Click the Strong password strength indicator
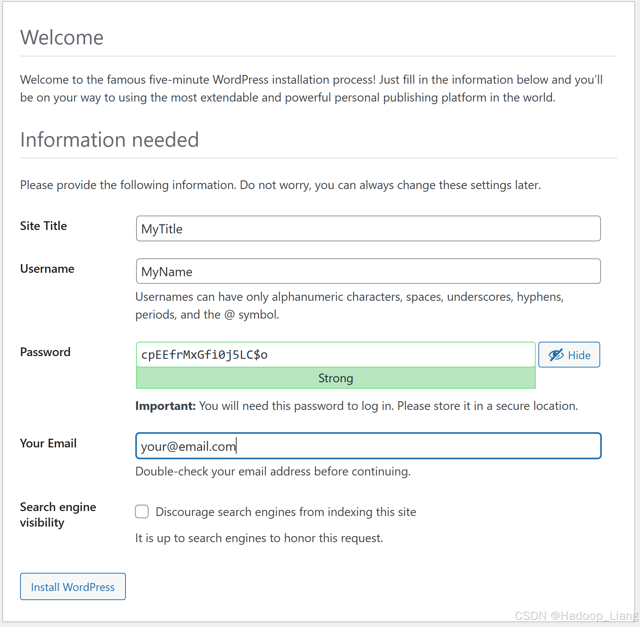Screen dimensions: 640x627 tap(336, 378)
